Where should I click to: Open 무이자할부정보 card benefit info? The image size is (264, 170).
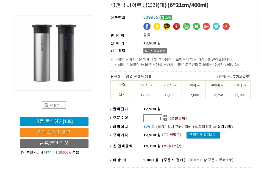pos(155,51)
